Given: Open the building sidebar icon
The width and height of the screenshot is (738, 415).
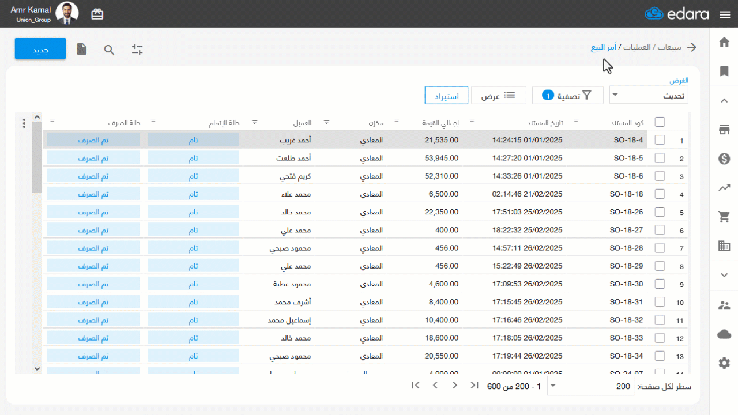Looking at the screenshot, I should (725, 246).
